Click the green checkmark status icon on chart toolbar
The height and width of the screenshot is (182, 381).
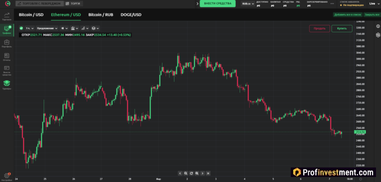tap(21, 28)
